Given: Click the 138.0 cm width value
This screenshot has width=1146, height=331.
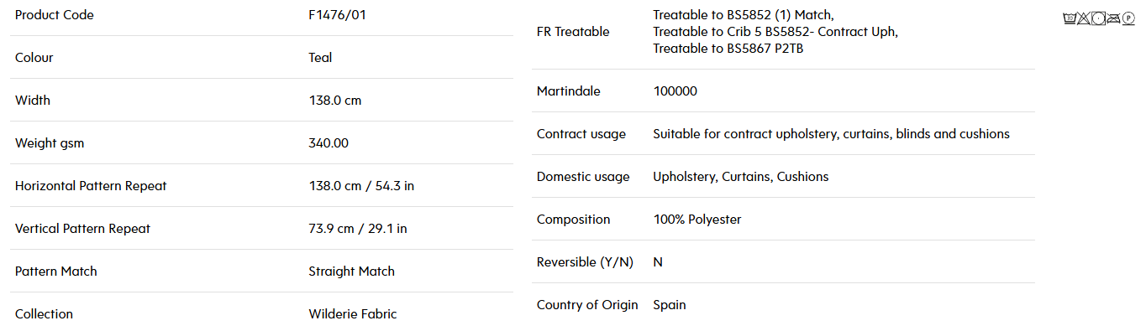Looking at the screenshot, I should pyautogui.click(x=335, y=101).
